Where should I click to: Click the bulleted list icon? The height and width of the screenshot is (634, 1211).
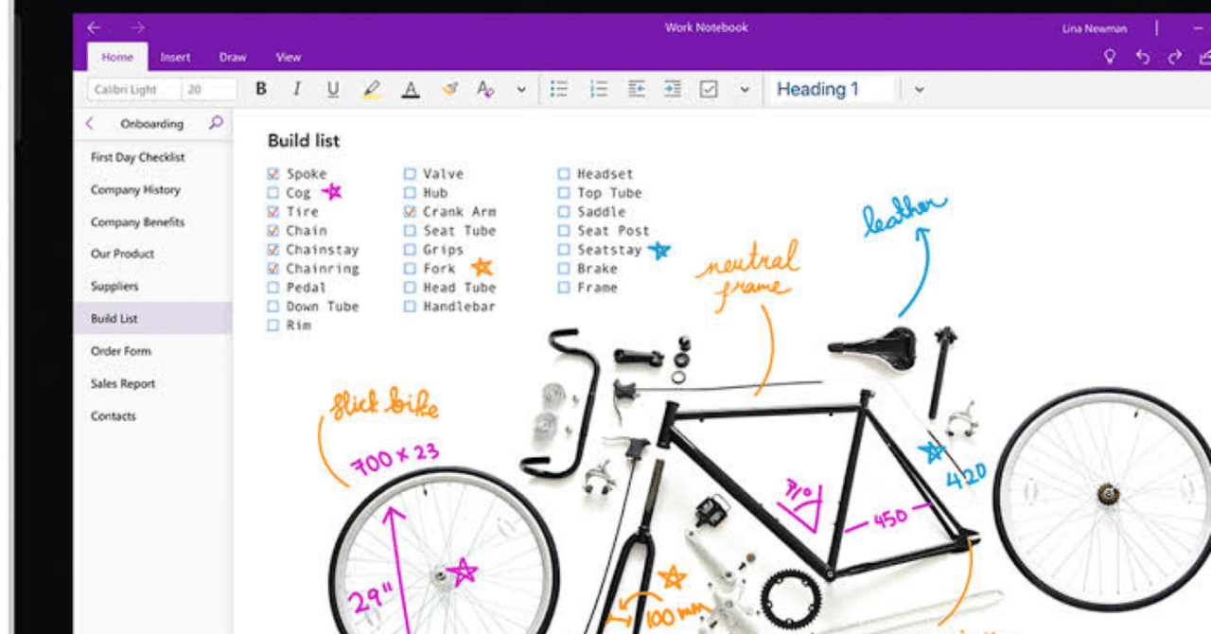[559, 88]
